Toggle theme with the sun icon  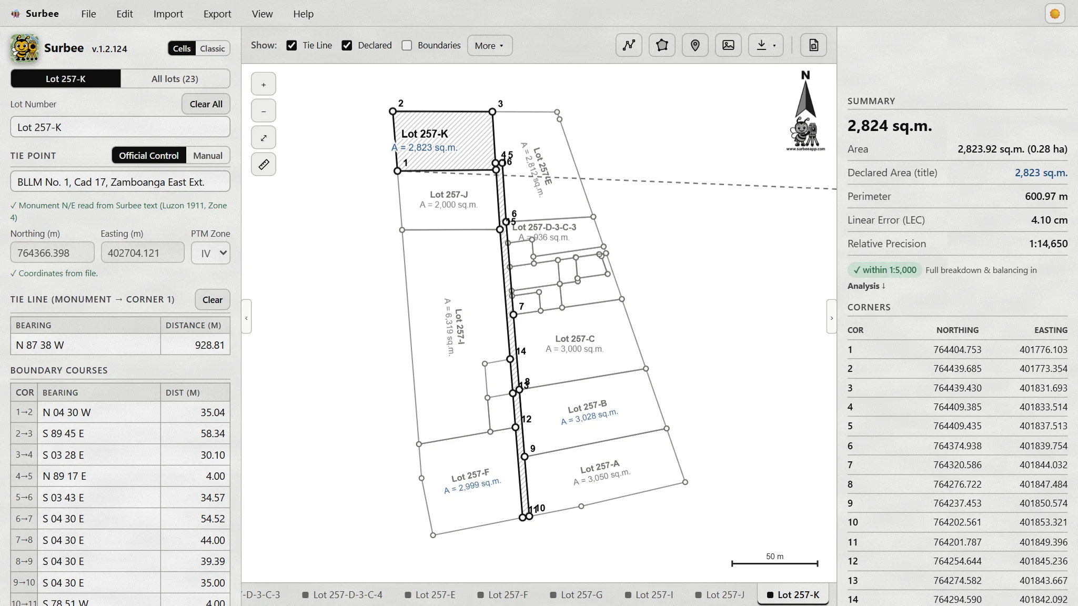1055,14
